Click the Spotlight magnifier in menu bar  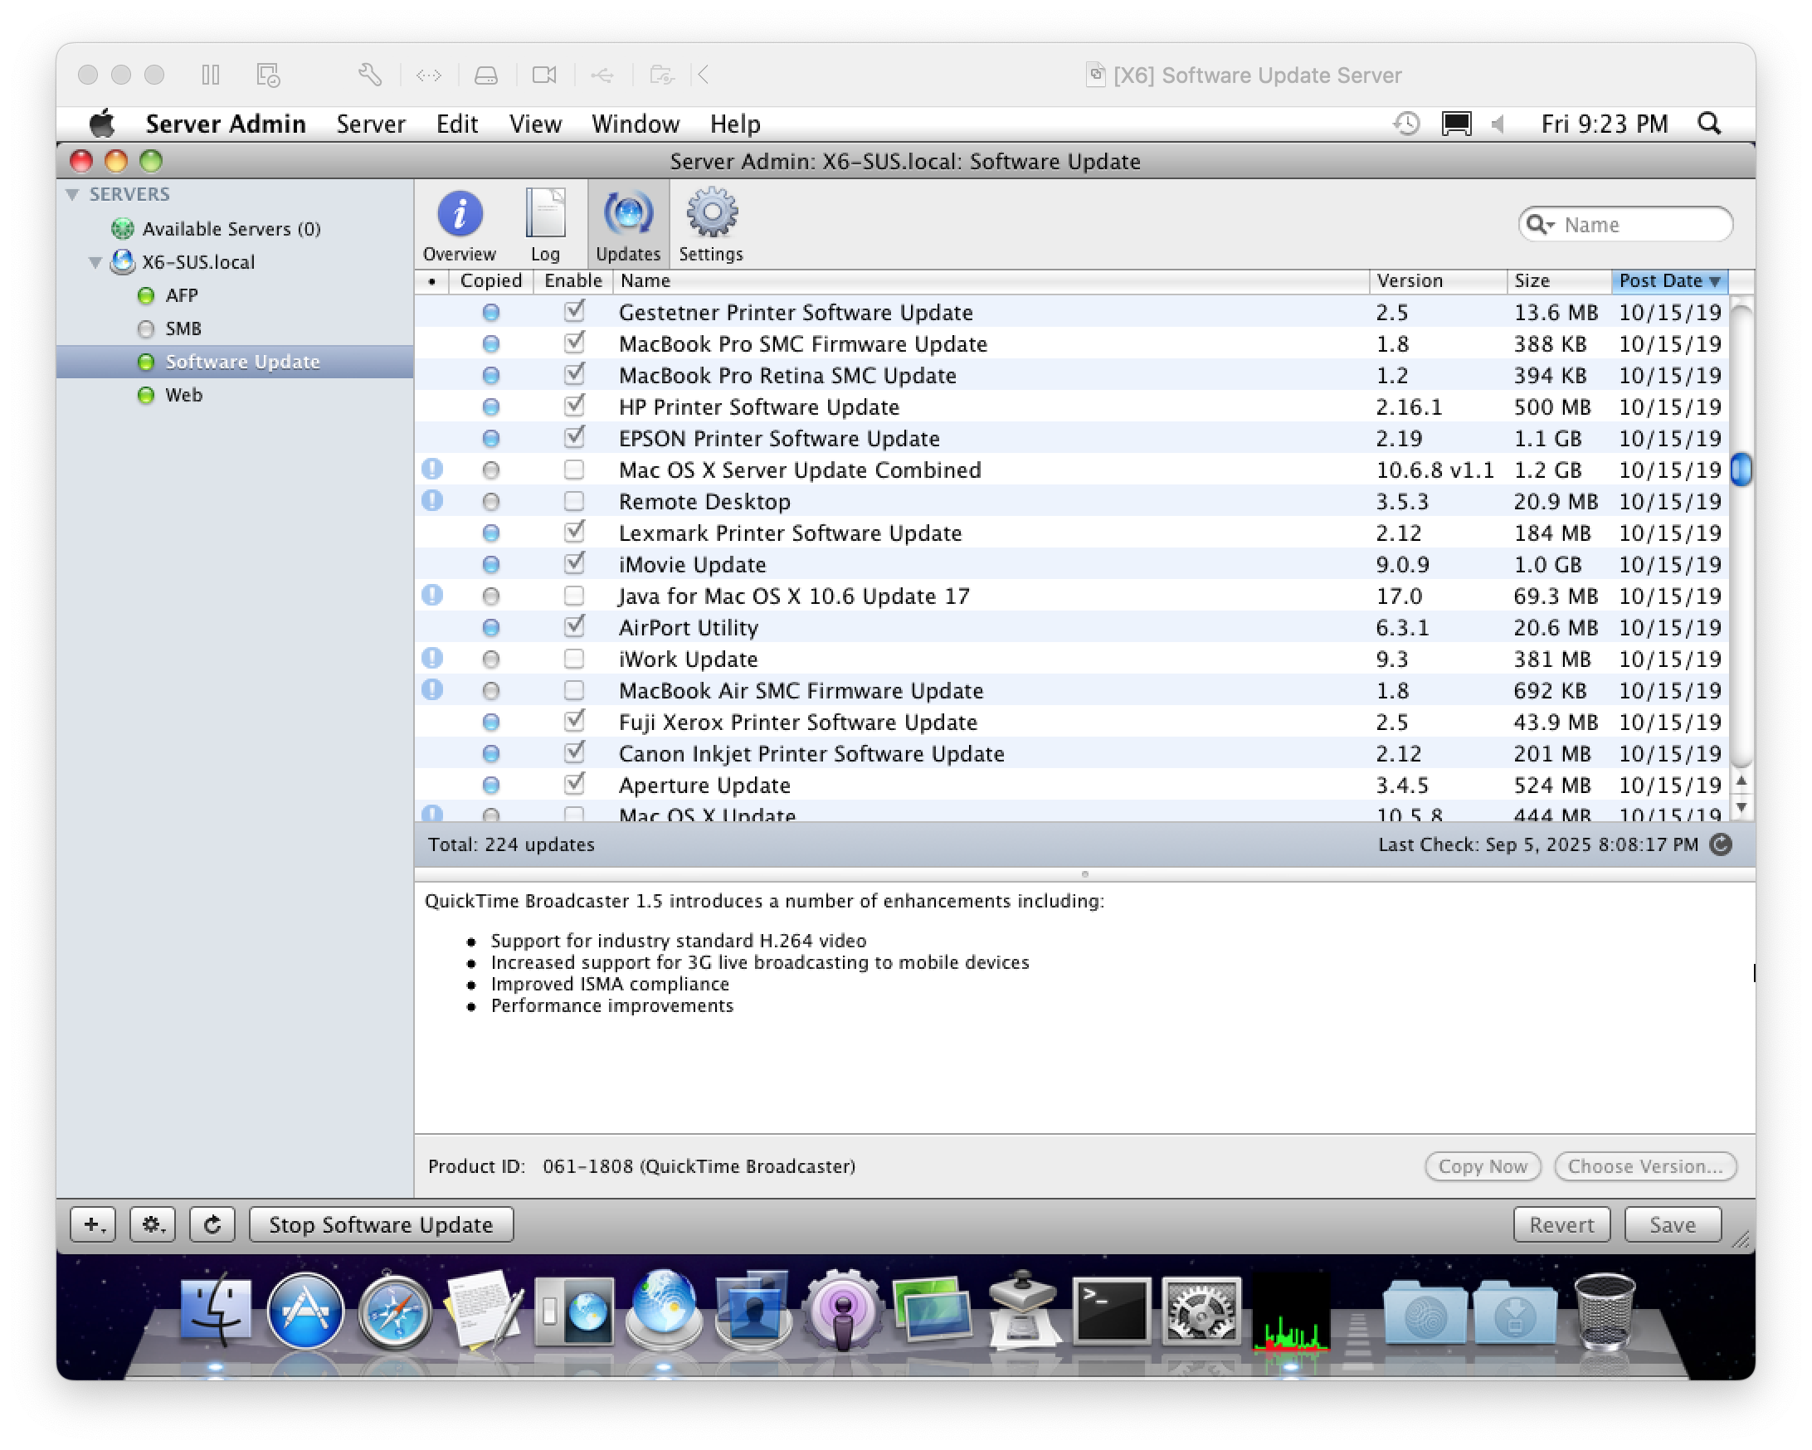coord(1708,124)
